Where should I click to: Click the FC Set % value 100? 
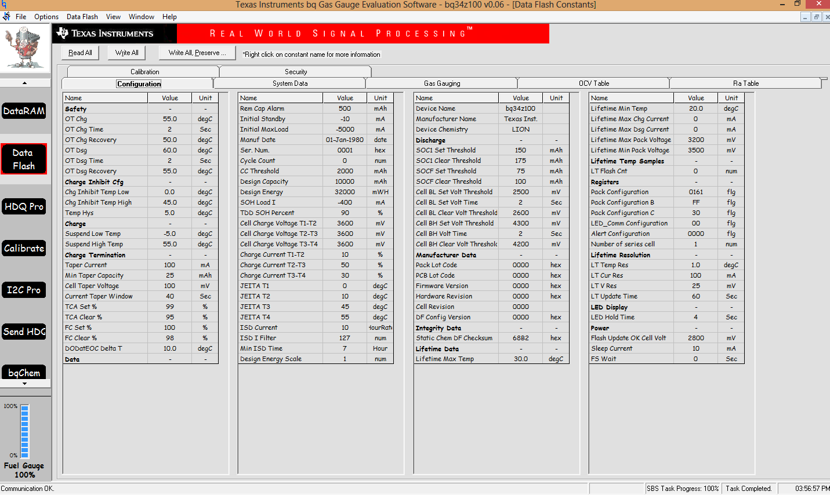(x=170, y=327)
